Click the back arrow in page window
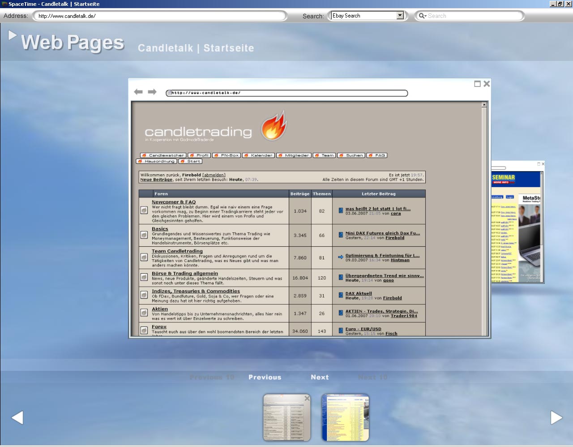The image size is (573, 447). pyautogui.click(x=138, y=92)
